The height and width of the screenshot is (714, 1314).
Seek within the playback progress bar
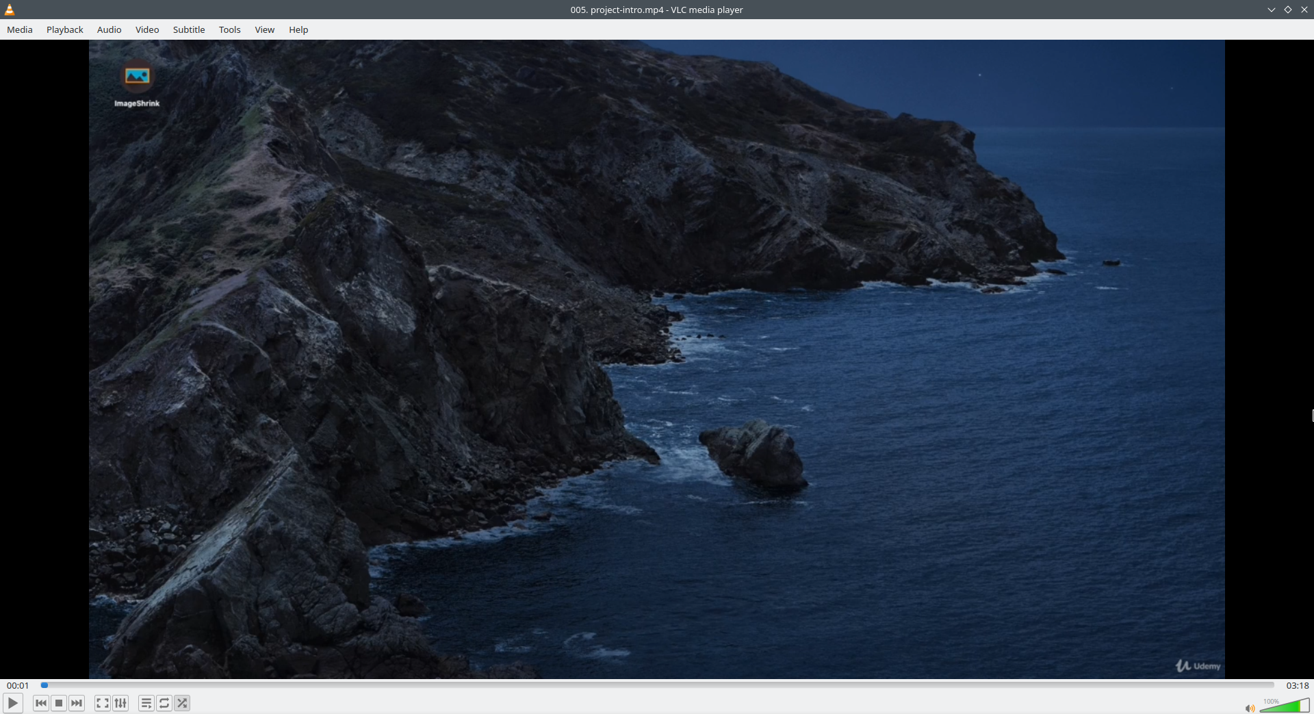(x=657, y=685)
